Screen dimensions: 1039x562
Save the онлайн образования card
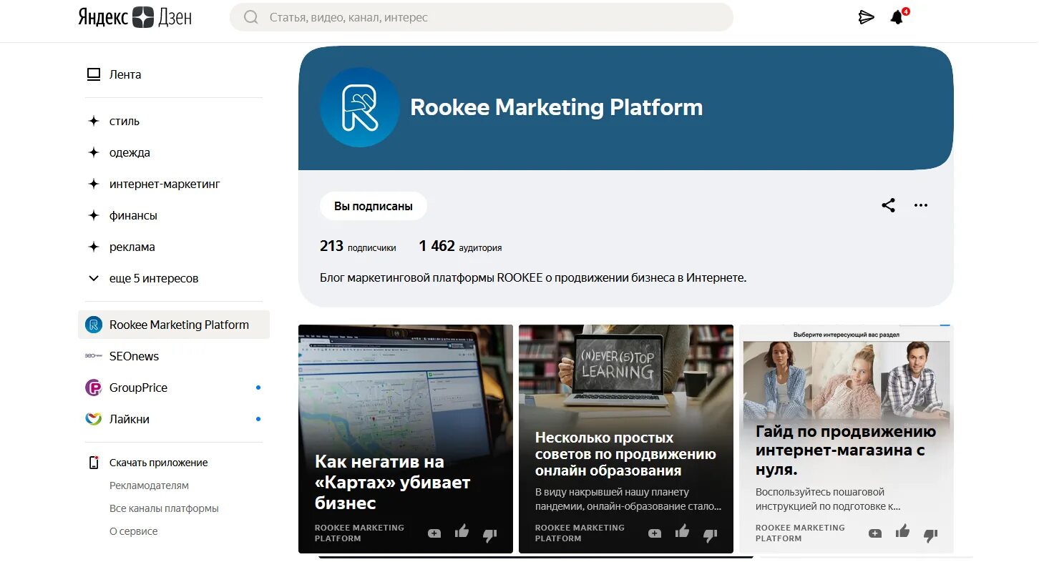pyautogui.click(x=655, y=533)
